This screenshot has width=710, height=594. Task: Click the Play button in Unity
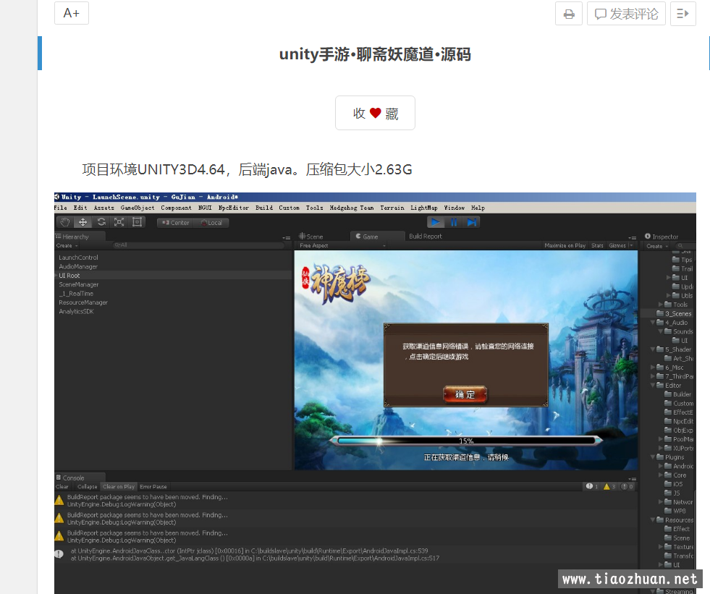(x=435, y=222)
